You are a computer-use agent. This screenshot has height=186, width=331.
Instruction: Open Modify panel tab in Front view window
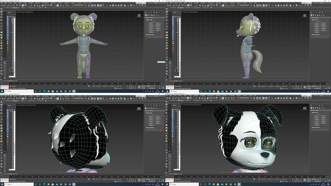pos(148,13)
